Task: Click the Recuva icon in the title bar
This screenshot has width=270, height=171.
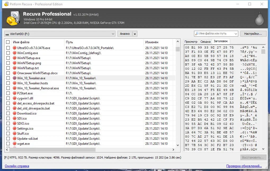Action: click(6, 4)
